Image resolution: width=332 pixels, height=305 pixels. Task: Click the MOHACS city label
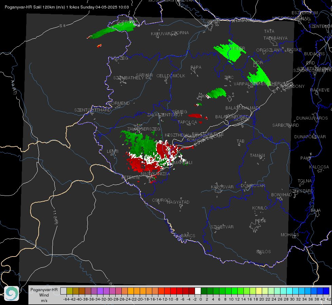click(x=290, y=235)
